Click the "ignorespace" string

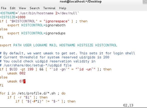(x=56, y=21)
